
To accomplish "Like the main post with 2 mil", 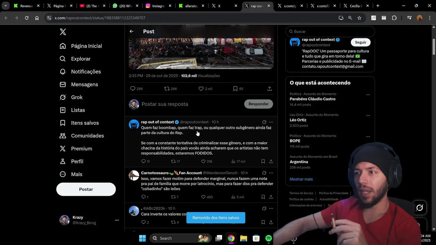I will click(x=201, y=88).
